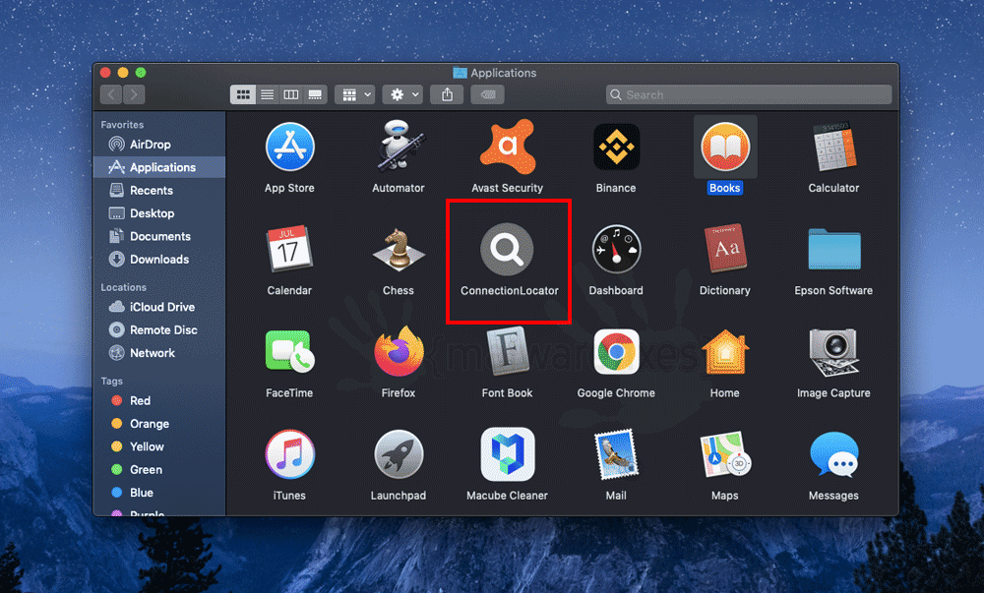This screenshot has width=984, height=593.
Task: Click the Favorites sidebar heading
Action: click(x=122, y=125)
